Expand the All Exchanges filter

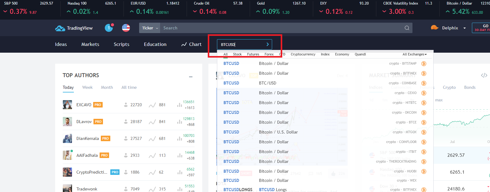pyautogui.click(x=414, y=54)
